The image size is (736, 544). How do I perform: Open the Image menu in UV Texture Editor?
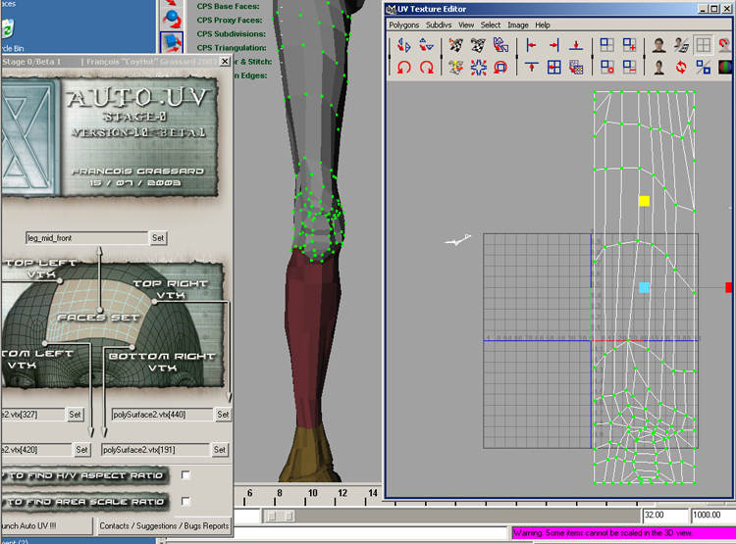(x=517, y=25)
